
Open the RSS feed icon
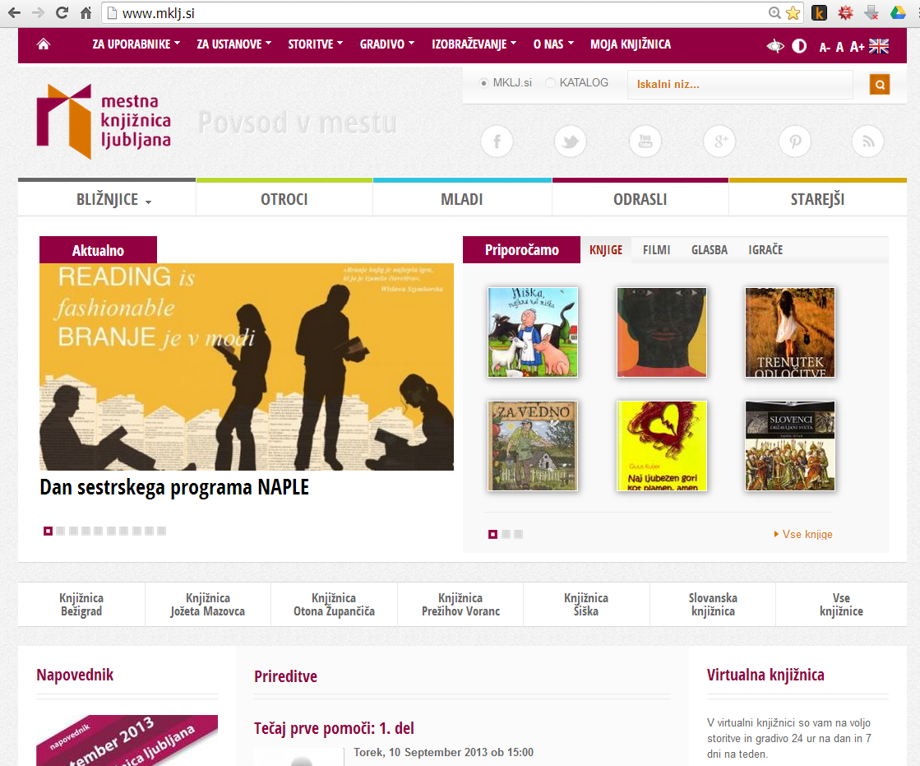pyautogui.click(x=867, y=142)
